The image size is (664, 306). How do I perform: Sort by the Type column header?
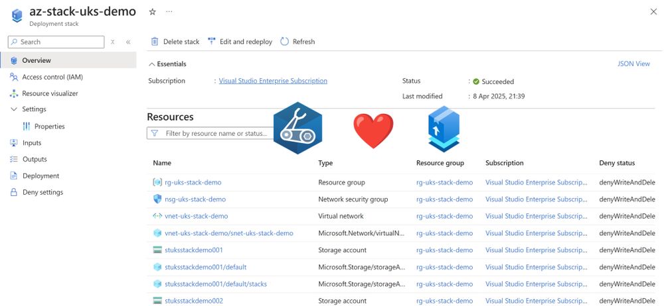325,163
